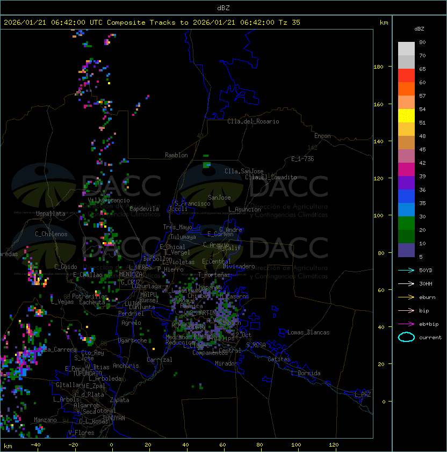Click the L_PAZ map label
The image size is (447, 452).
[x=363, y=395]
